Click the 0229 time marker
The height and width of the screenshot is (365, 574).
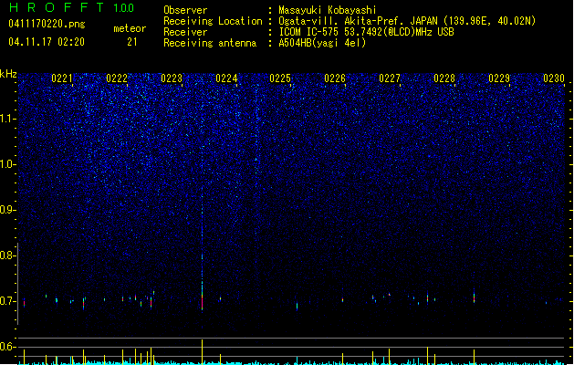(x=499, y=78)
